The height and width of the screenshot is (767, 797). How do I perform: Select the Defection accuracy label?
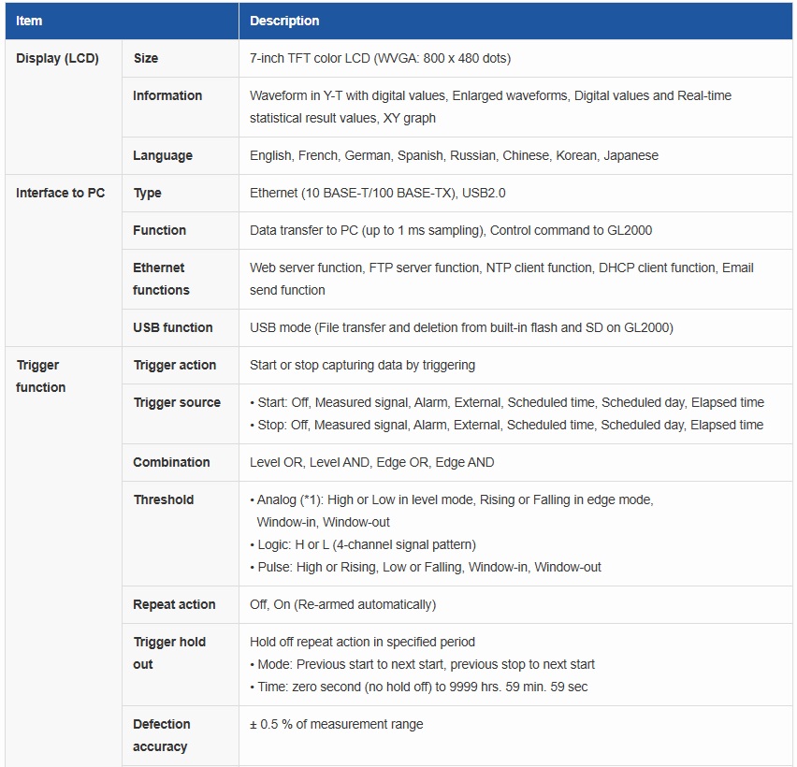coord(162,735)
